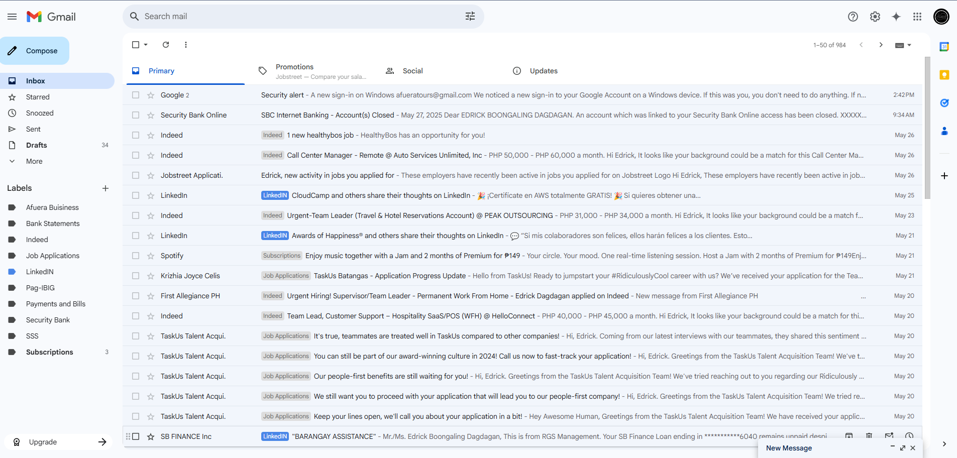957x458 pixels.
Task: Star the Krizhia Joyce Celis email
Action: click(151, 276)
